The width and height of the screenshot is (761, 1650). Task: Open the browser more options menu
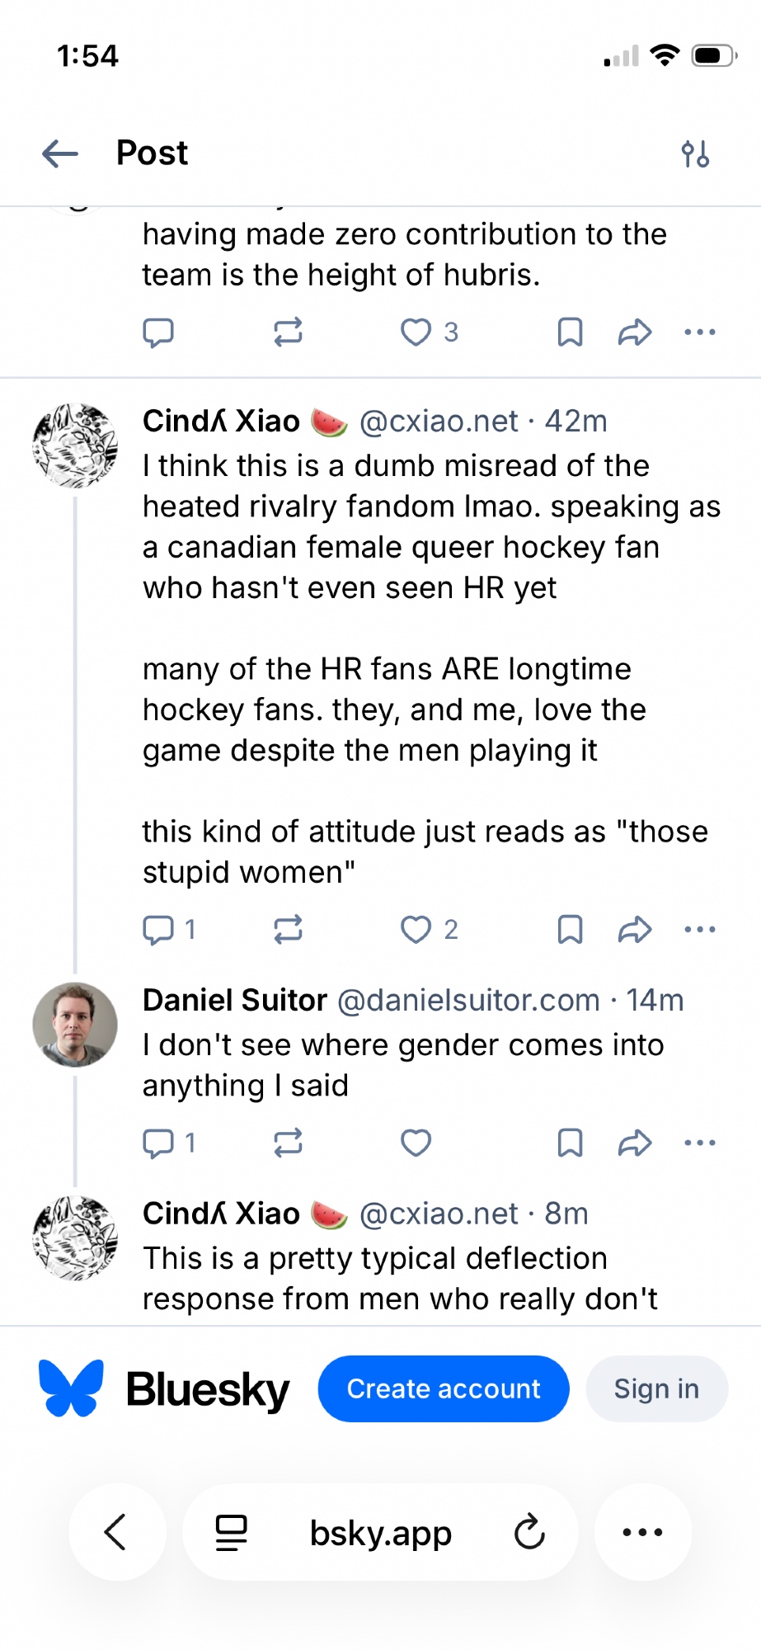click(x=642, y=1532)
